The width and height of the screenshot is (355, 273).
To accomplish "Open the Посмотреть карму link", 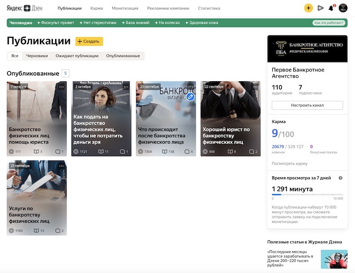I will [x=290, y=163].
